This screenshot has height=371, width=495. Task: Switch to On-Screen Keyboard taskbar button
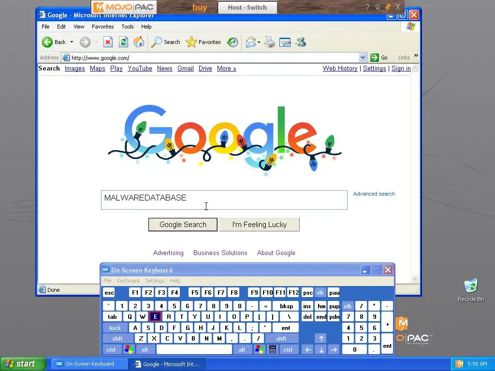tap(89, 364)
